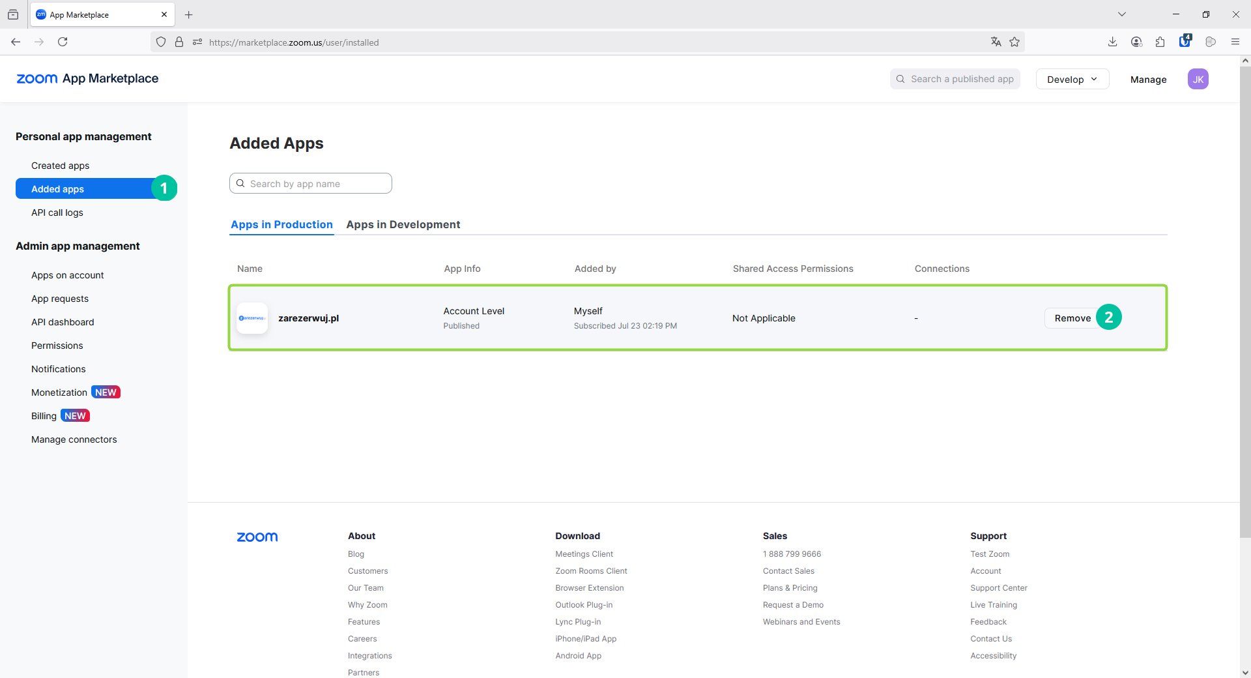This screenshot has height=678, width=1251.
Task: Open the extensions puzzle icon
Action: 1160,42
